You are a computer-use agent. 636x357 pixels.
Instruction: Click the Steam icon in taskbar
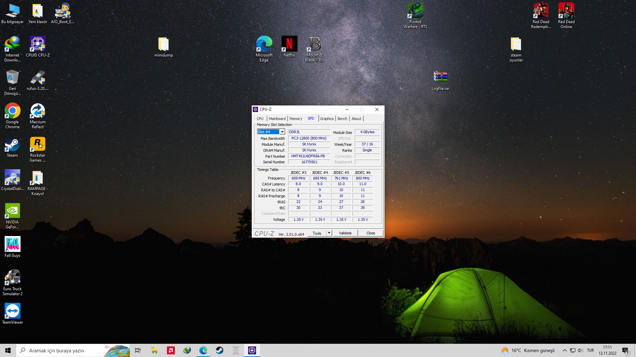point(220,350)
